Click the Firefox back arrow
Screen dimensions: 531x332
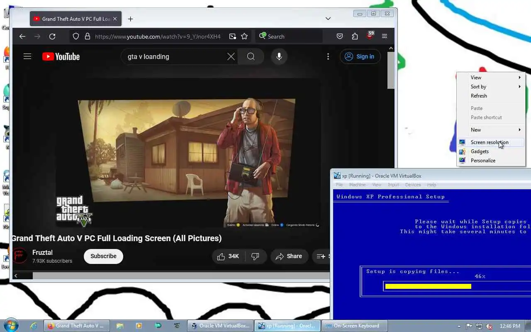coord(22,37)
